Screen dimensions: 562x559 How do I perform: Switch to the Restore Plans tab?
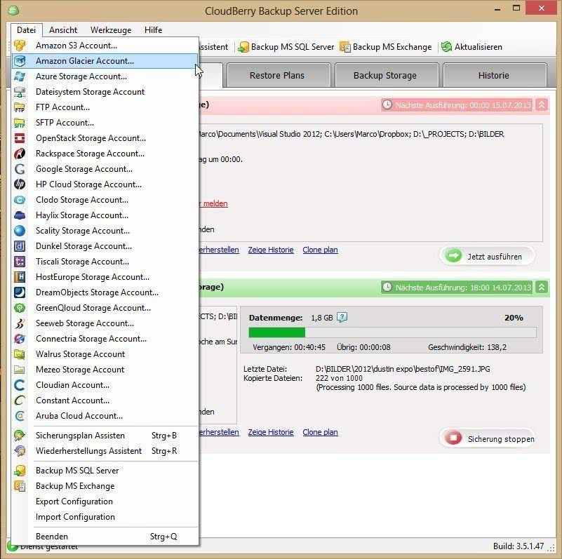pyautogui.click(x=279, y=75)
